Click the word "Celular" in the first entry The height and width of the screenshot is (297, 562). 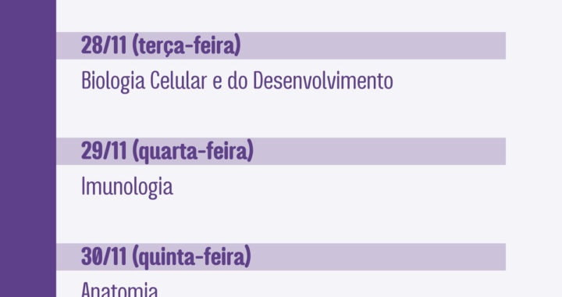coord(178,81)
